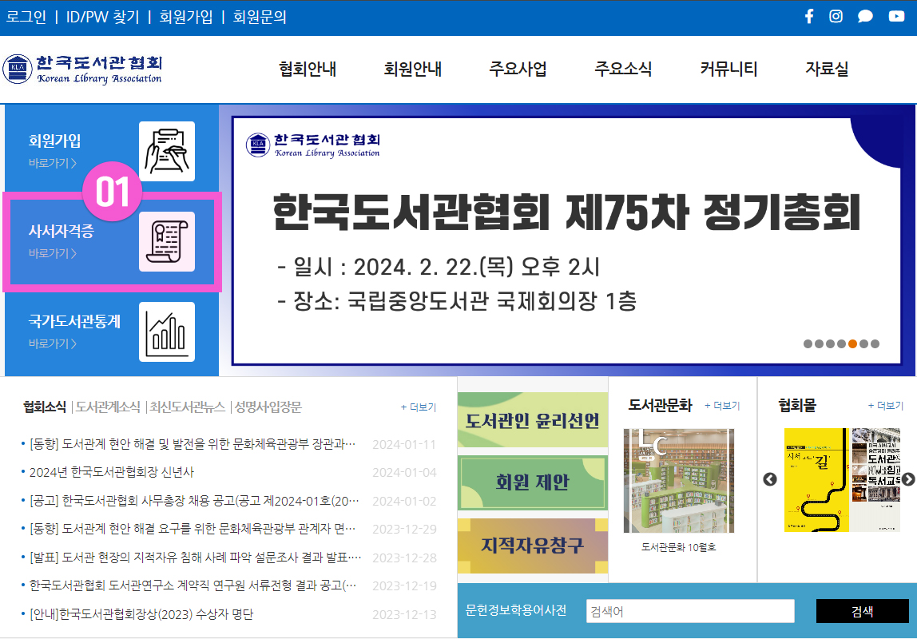Click the 도서관인 윤리선언 banner
The width and height of the screenshot is (917, 639).
point(533,420)
